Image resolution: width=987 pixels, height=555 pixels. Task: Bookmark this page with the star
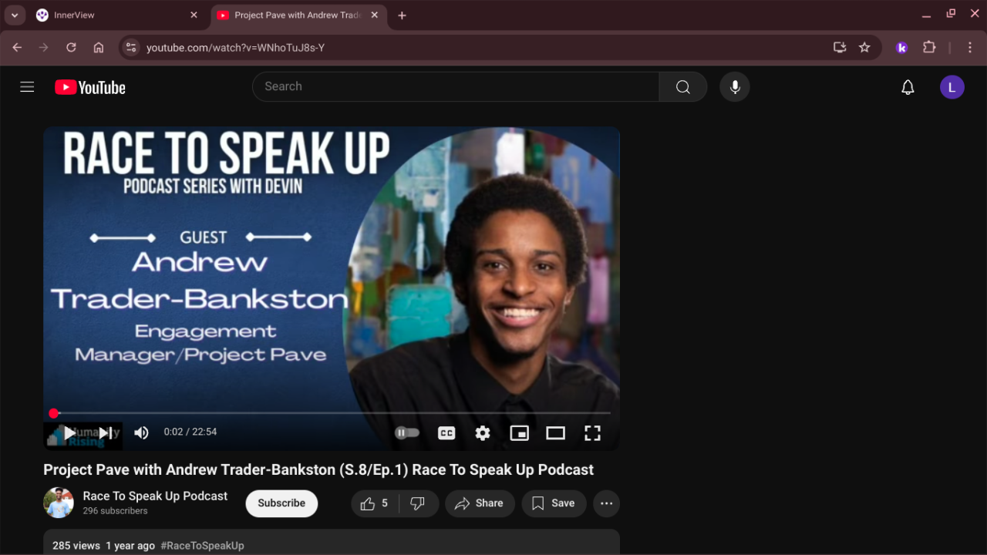pyautogui.click(x=864, y=48)
